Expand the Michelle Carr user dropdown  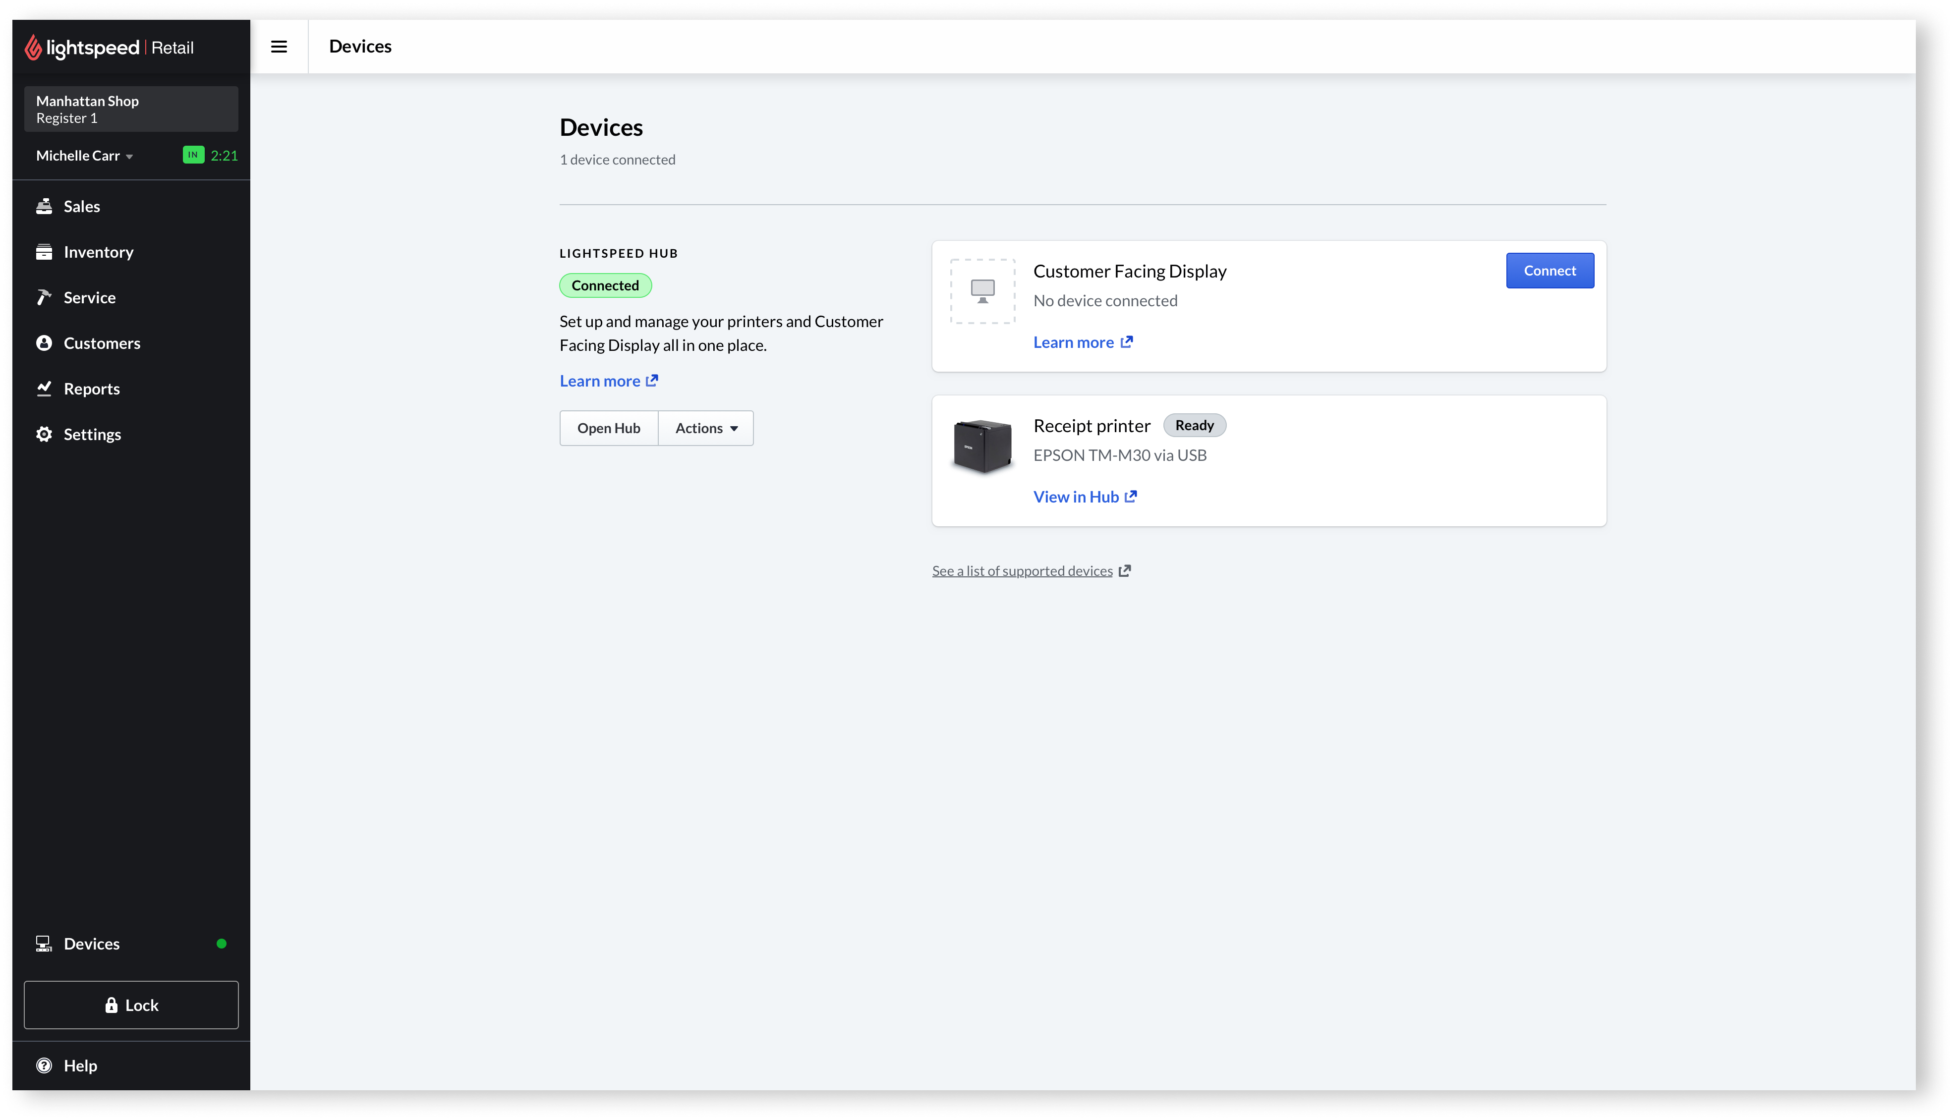tap(85, 156)
